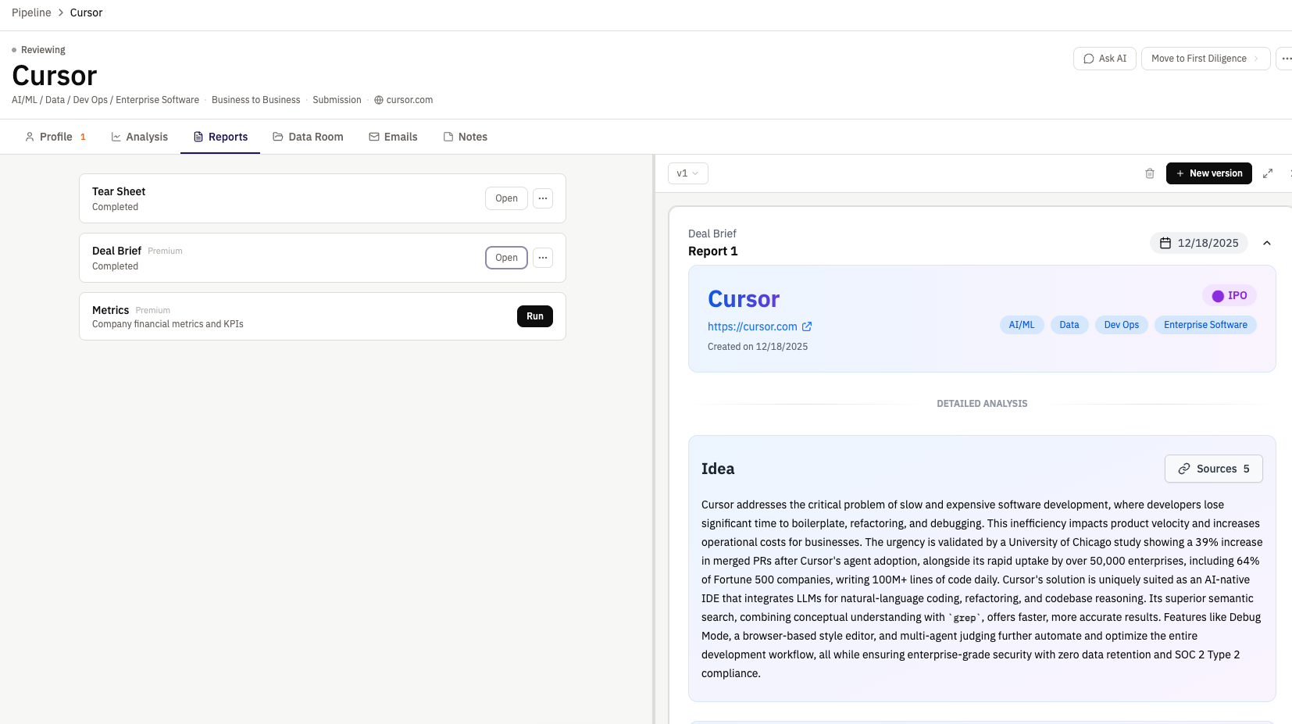
Task: Open the Tear Sheet report
Action: (x=506, y=198)
